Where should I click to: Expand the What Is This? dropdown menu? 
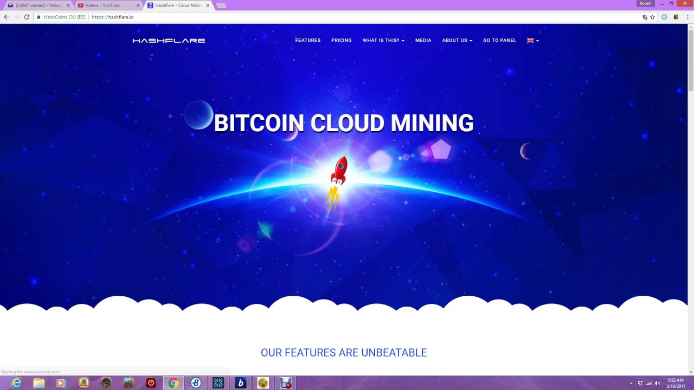click(x=383, y=41)
